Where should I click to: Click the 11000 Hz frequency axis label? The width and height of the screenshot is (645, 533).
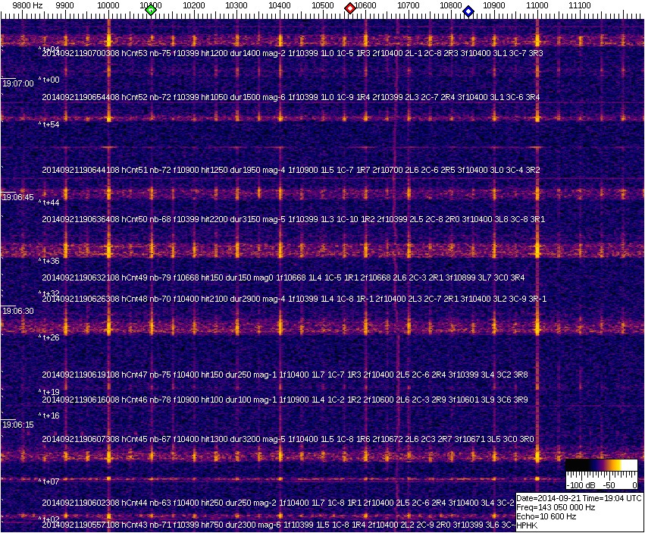tap(537, 5)
